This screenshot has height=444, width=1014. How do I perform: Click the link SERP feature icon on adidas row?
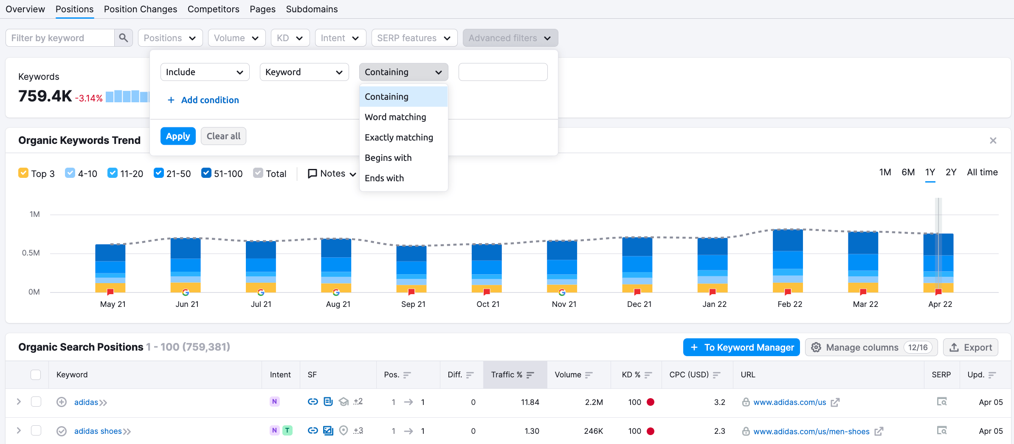coord(313,402)
